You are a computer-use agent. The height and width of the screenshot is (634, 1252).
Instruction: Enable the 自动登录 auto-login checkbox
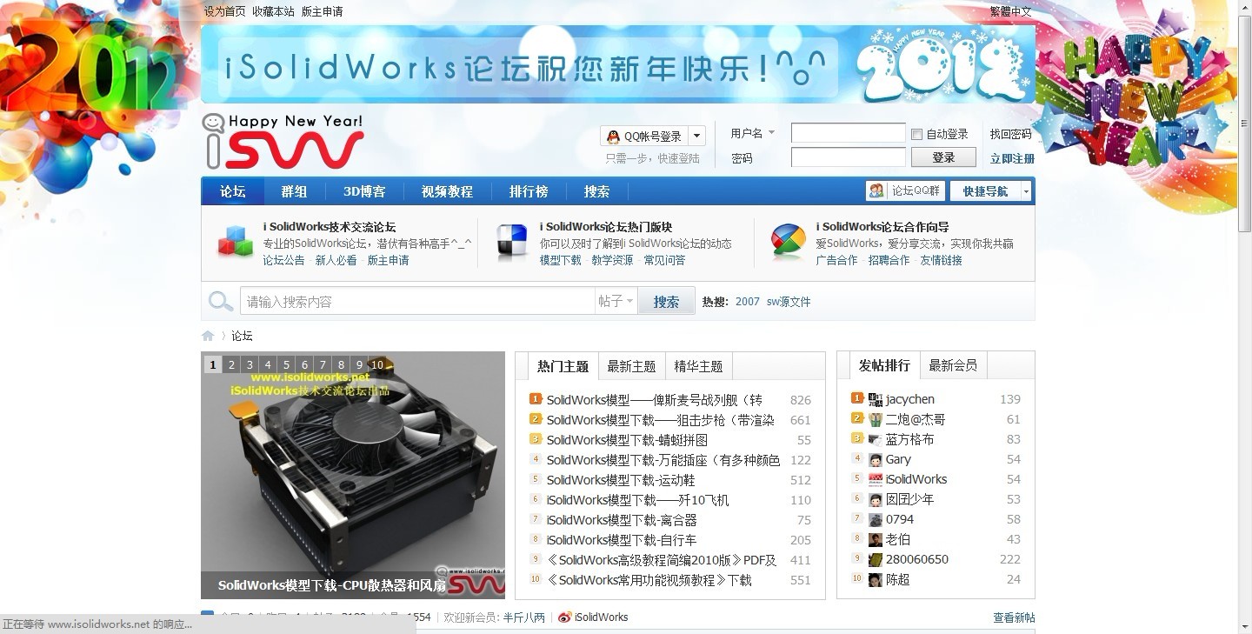[916, 134]
